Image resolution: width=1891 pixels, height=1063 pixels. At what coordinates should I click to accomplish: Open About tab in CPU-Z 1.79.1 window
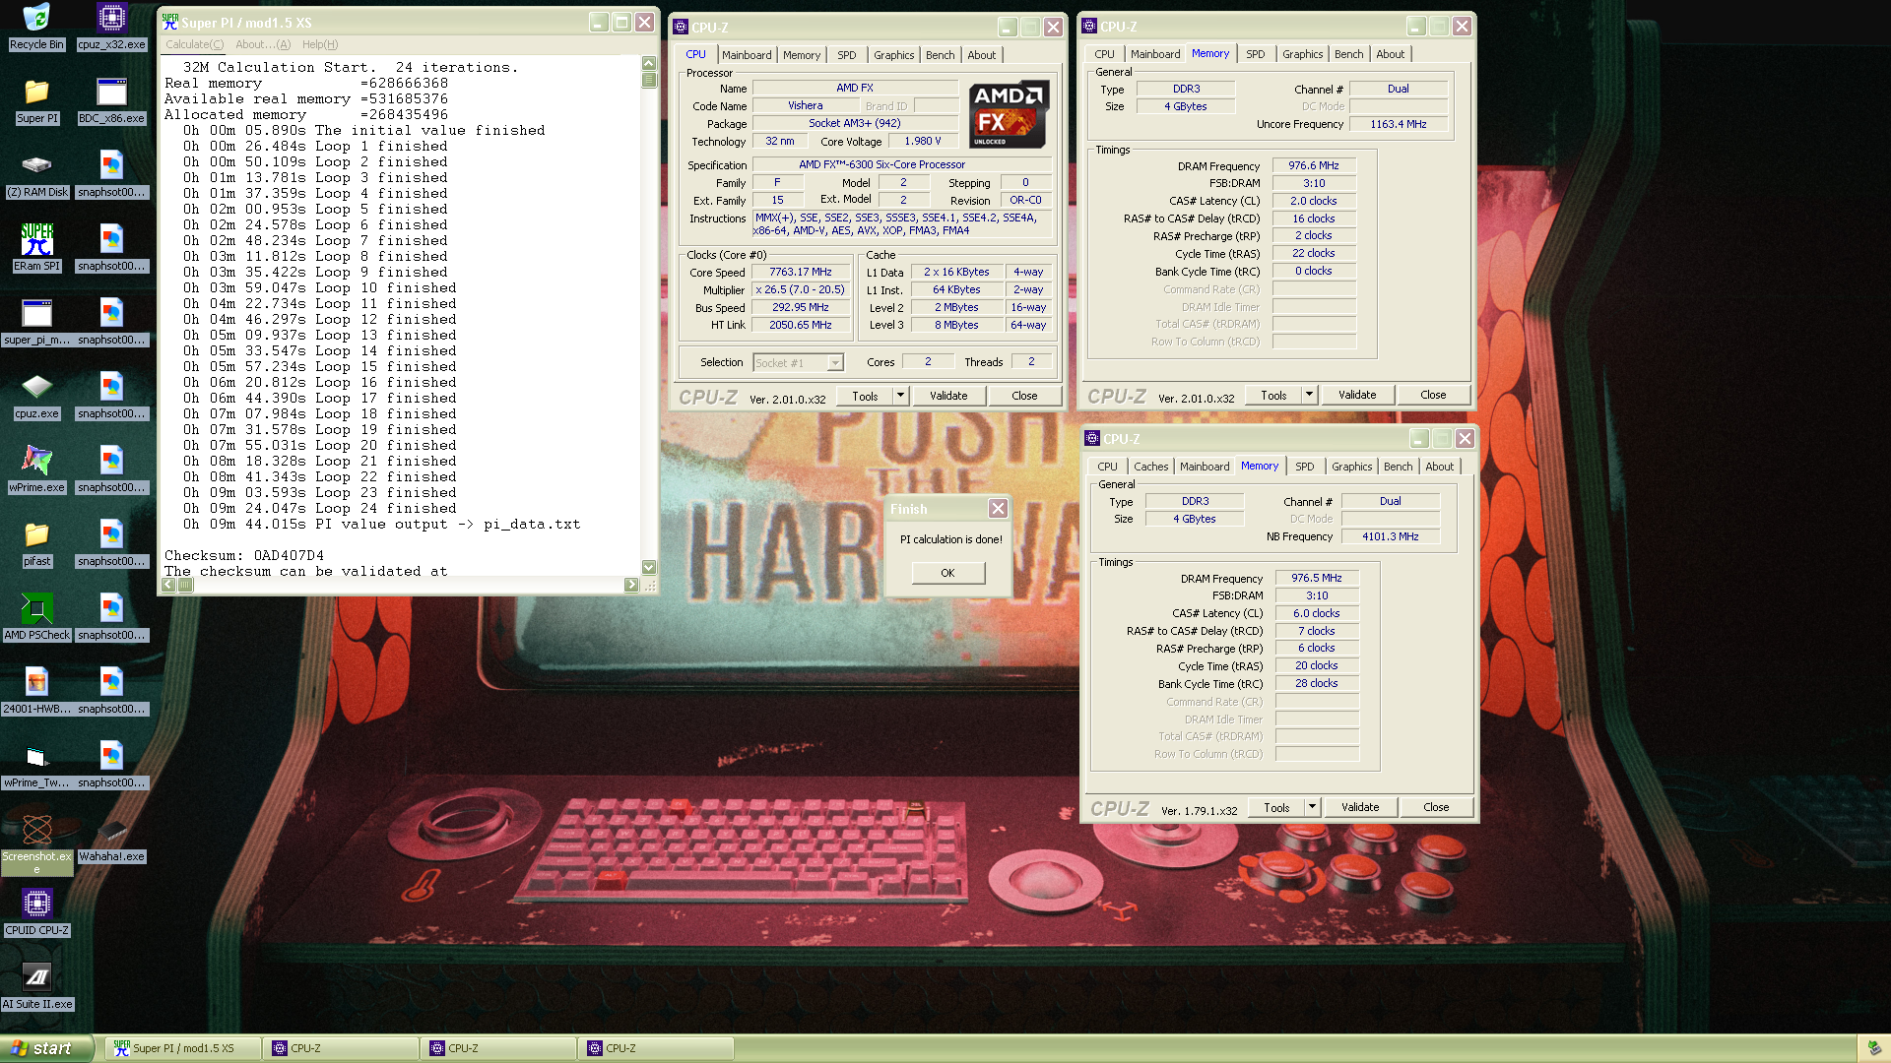1439,467
